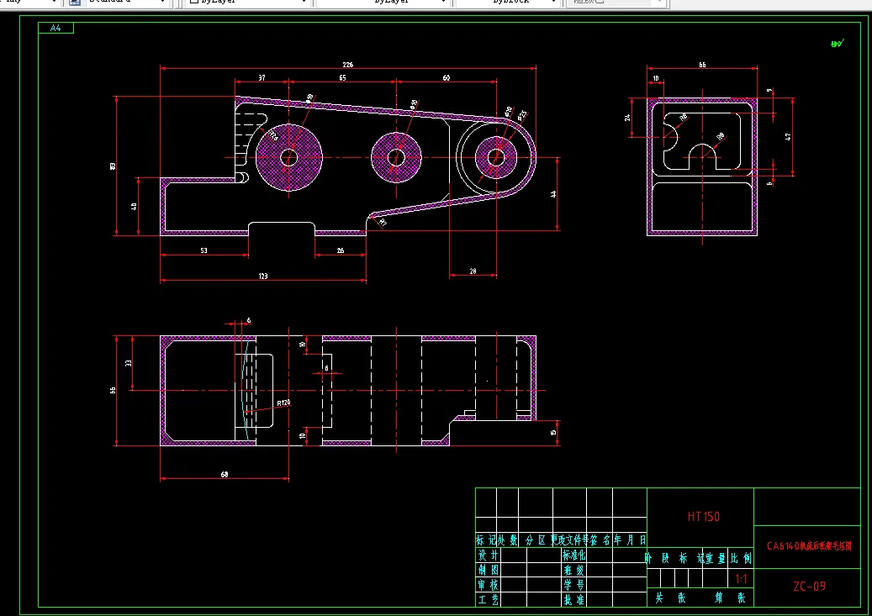872x616 pixels.
Task: Select the 33 dimension in bottom view
Action: [x=129, y=363]
